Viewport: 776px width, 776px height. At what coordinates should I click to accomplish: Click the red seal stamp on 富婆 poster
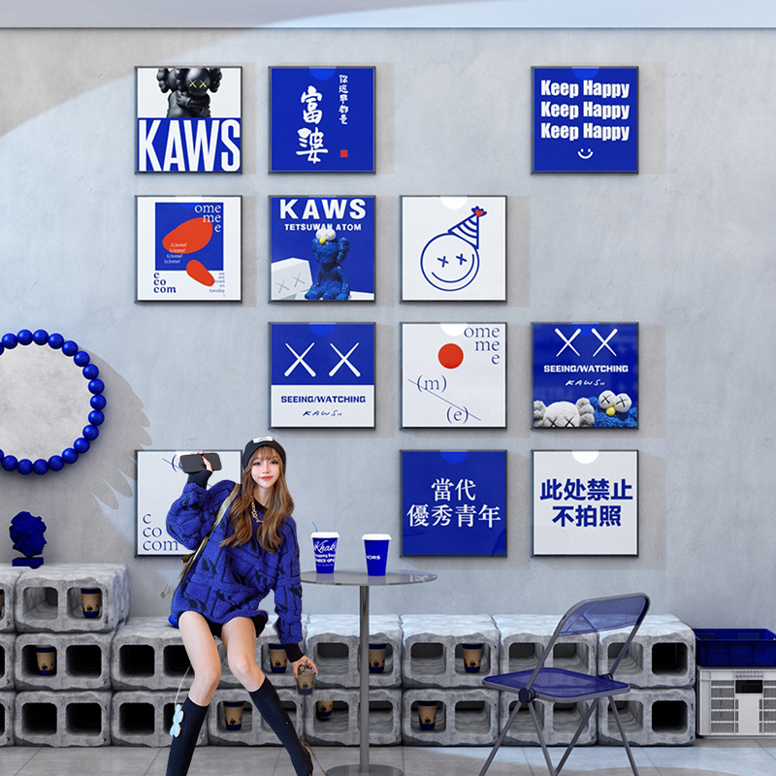(x=343, y=153)
